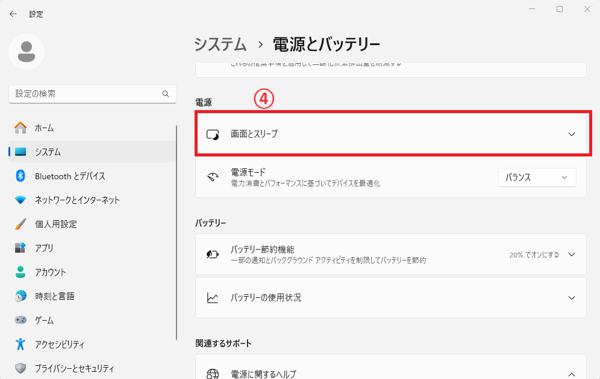Open プライバシーとセキュリティ settings
The image size is (600, 379).
[x=74, y=368]
